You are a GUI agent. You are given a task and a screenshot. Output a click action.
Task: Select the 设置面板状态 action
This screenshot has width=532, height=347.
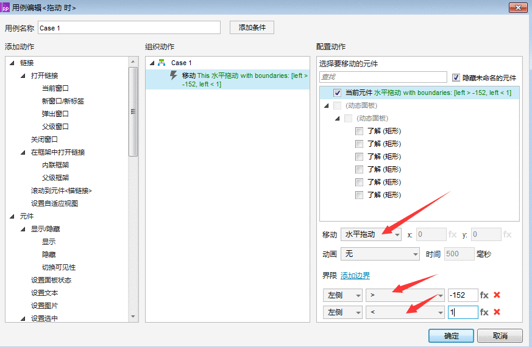click(x=51, y=280)
